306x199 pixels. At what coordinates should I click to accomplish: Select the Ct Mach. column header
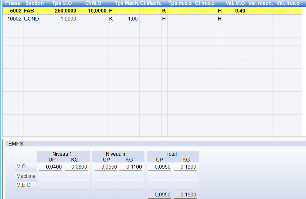click(x=150, y=3)
